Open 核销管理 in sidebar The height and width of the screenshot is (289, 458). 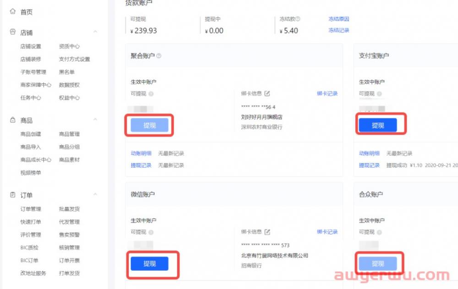click(x=69, y=247)
